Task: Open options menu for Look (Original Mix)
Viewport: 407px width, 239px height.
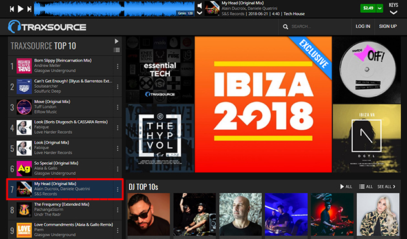Action: click(x=118, y=148)
